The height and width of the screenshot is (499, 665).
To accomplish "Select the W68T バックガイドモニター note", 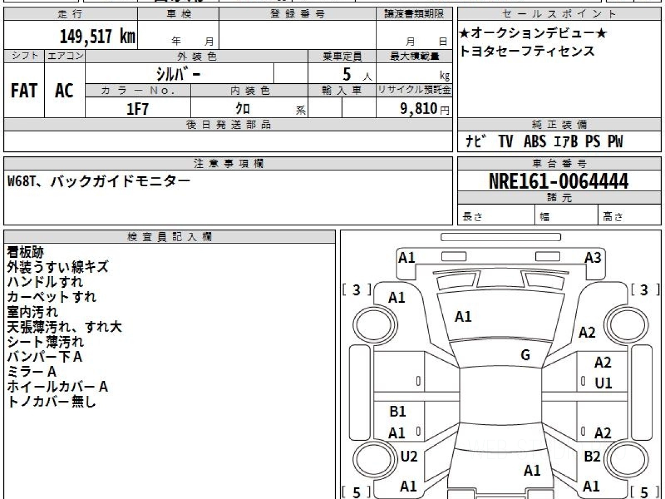I will (99, 181).
